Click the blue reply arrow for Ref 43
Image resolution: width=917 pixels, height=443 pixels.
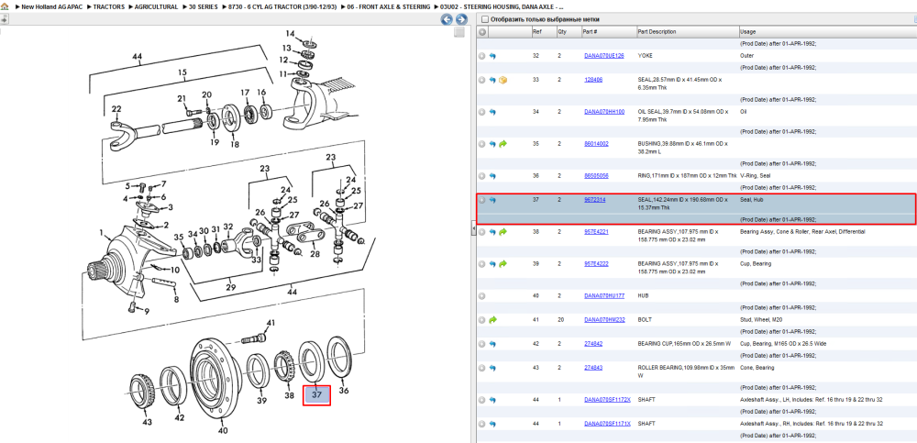[492, 368]
